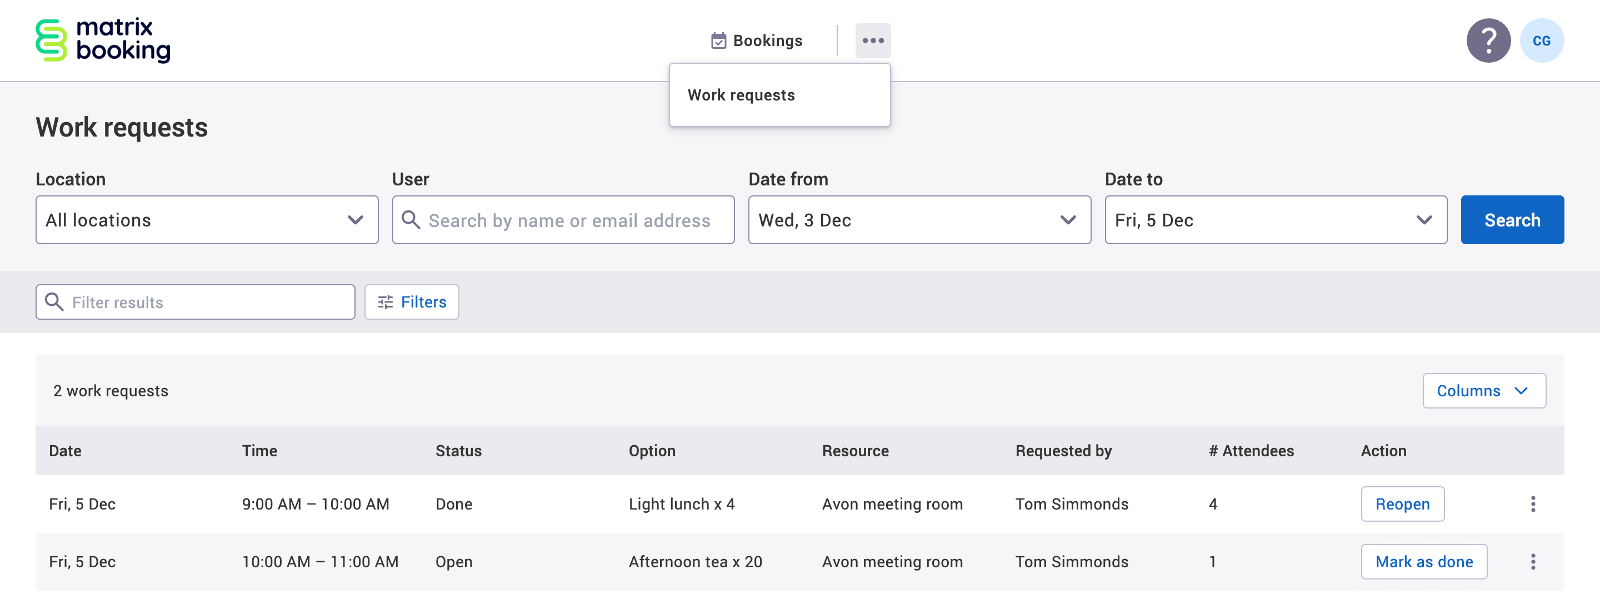1600x600 pixels.
Task: Mark the Afternoon tea request as done
Action: click(1424, 562)
